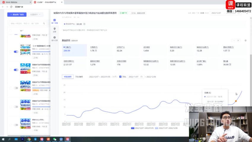This screenshot has height=142, width=252.
Task: Select the 花费 286.99 metric card
Action: pos(74,50)
